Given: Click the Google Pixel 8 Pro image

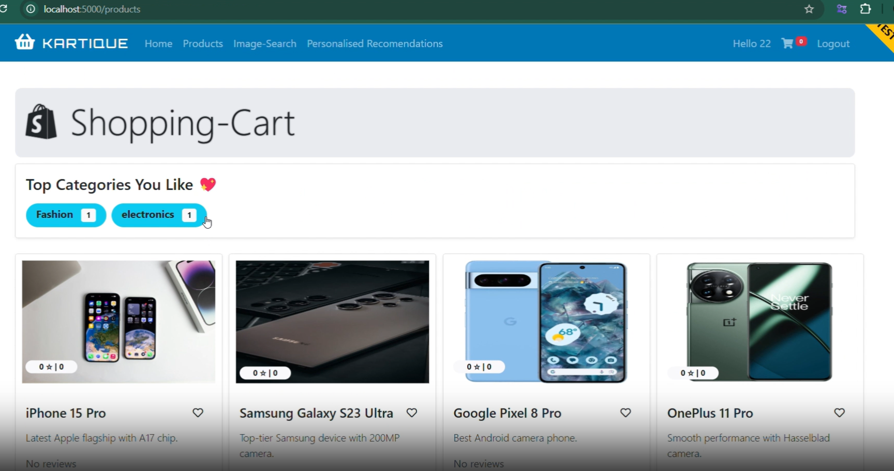Looking at the screenshot, I should [546, 322].
